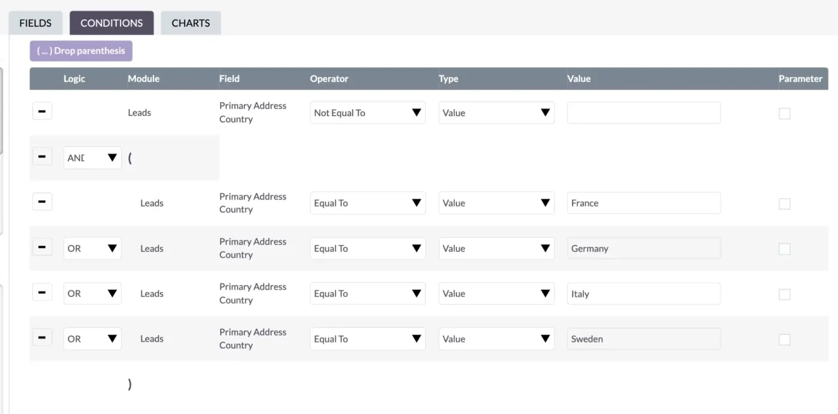Remove the Sweden condition row
Image resolution: width=838 pixels, height=414 pixels.
42,338
